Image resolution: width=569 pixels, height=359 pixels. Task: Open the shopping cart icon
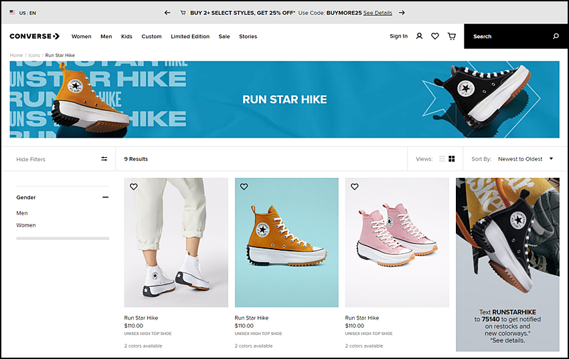click(451, 36)
